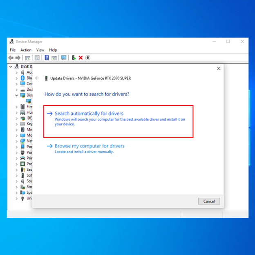
Task: Close the Update Drivers dialog with its X
Action: [219, 69]
